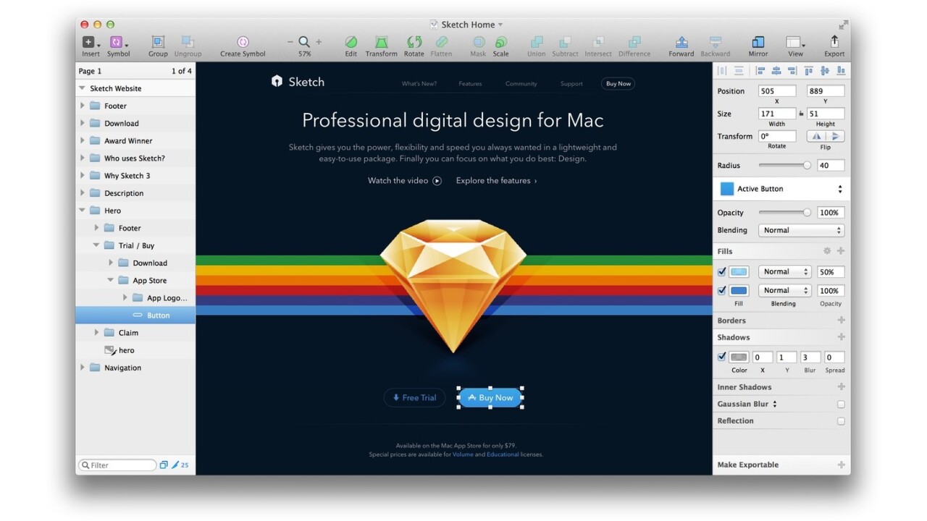Click the Export icon in toolbar

834,43
